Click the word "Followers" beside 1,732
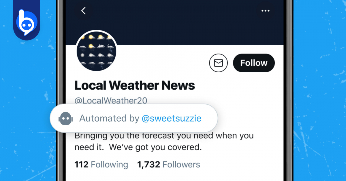 (x=181, y=165)
